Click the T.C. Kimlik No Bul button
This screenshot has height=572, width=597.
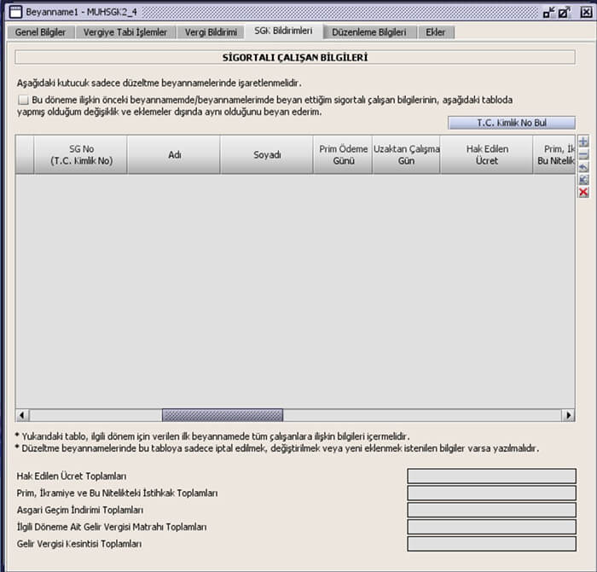(x=512, y=123)
